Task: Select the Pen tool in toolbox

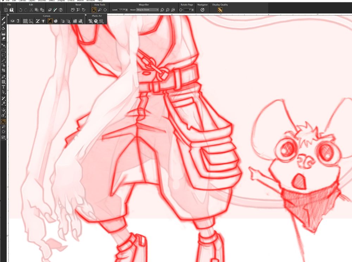Action: pyautogui.click(x=4, y=77)
